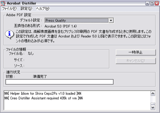Click the キャンセル(C) button
This screenshot has width=160, height=113.
[x=136, y=61]
